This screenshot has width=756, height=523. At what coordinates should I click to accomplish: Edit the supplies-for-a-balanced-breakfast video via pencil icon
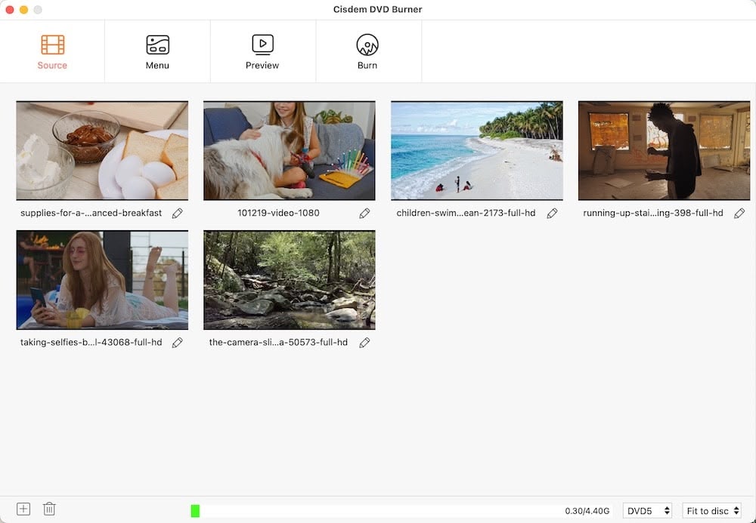click(x=178, y=214)
